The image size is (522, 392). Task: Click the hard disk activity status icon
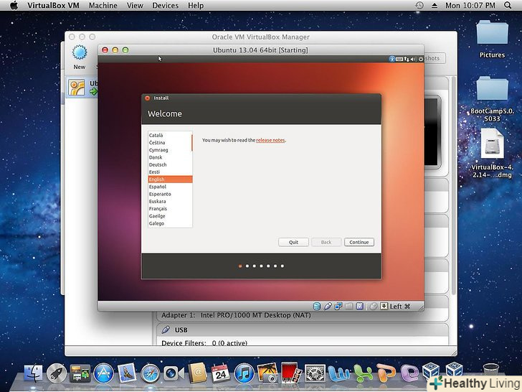(317, 306)
